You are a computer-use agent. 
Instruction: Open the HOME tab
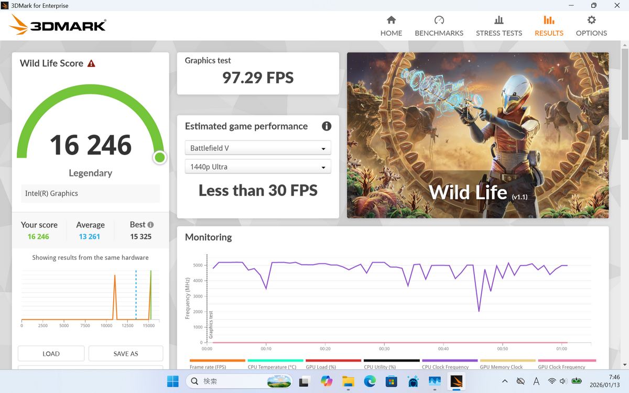pos(391,26)
